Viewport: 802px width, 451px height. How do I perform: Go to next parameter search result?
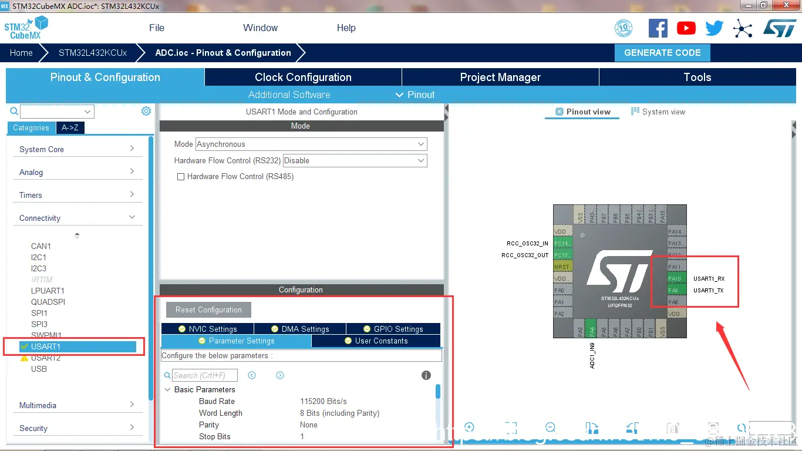[280, 375]
